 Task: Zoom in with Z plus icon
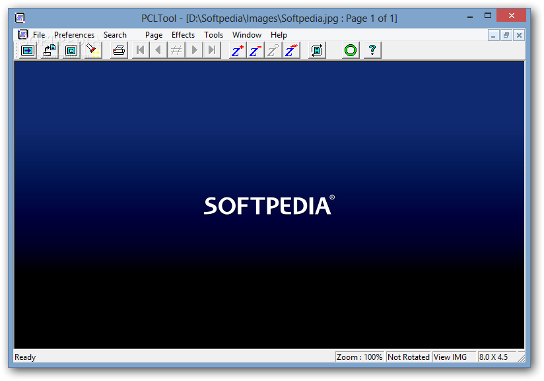point(238,50)
